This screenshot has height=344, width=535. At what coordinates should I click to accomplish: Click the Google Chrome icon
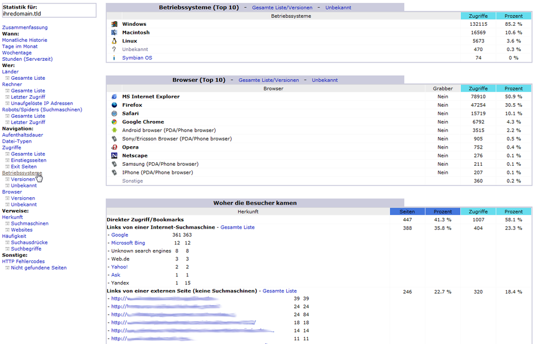114,122
